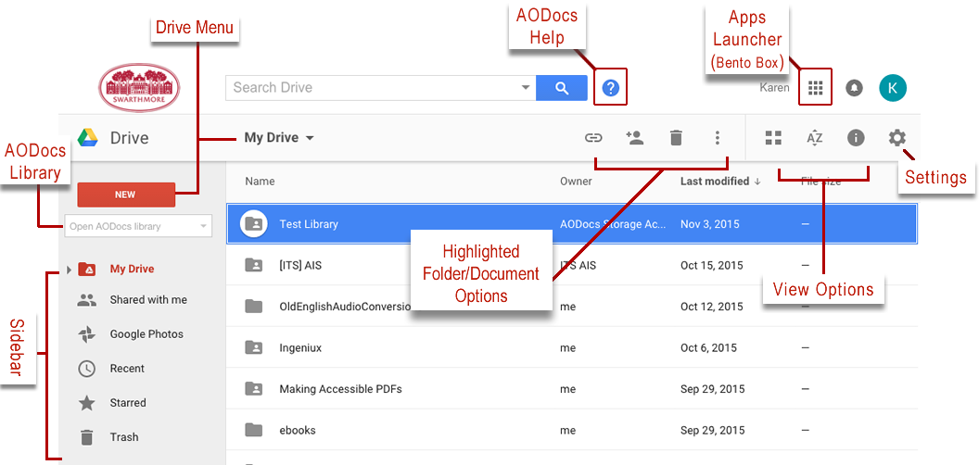Click the Swarthmore logo
Image resolution: width=979 pixels, height=465 pixels.
139,87
